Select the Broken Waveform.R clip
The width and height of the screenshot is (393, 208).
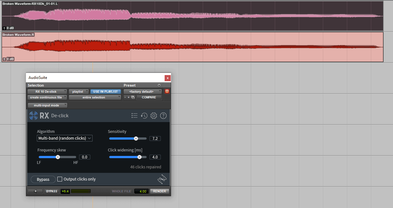click(x=192, y=47)
